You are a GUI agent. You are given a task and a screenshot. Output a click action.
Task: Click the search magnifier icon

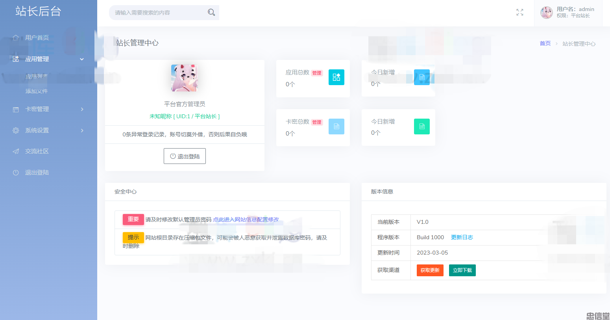click(211, 12)
